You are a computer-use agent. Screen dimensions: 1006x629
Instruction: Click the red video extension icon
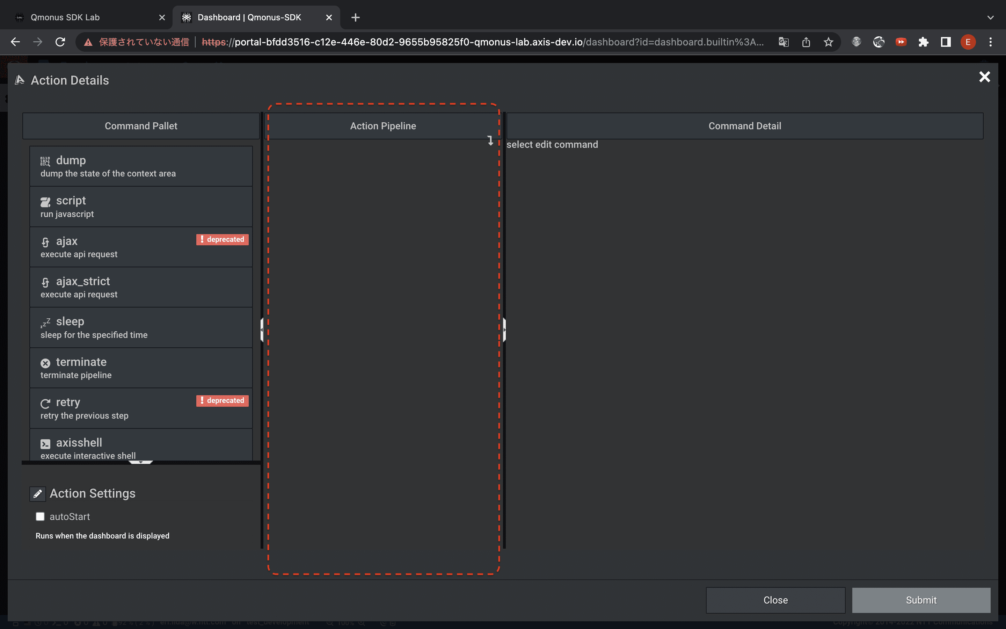[x=901, y=42]
